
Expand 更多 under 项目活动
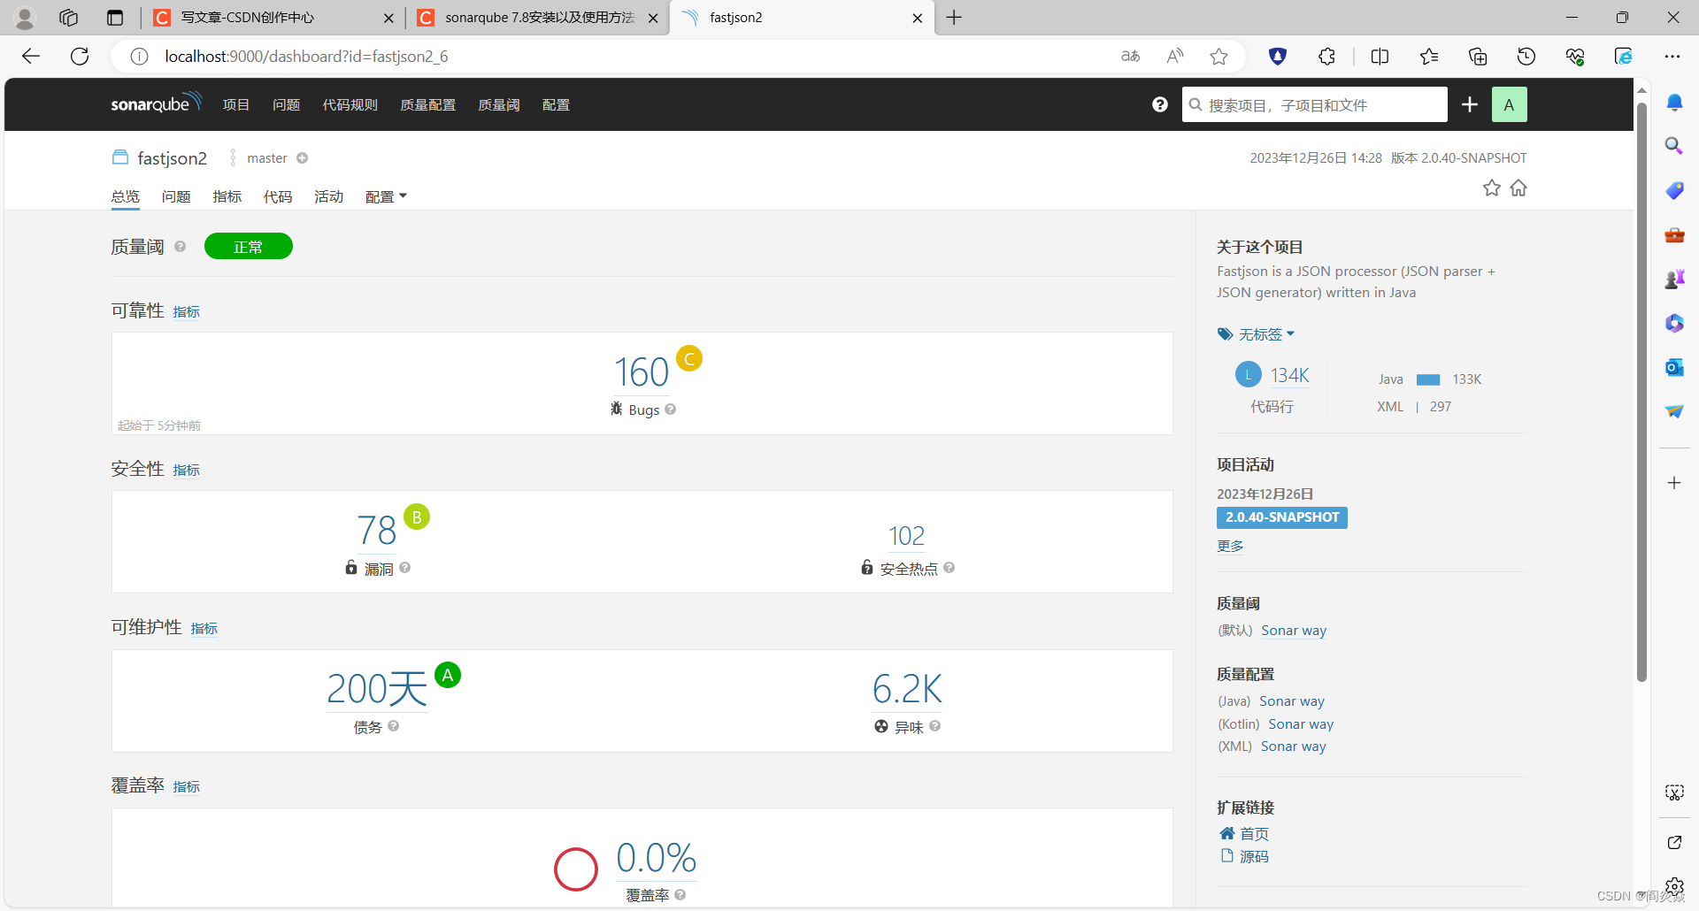[x=1230, y=546]
